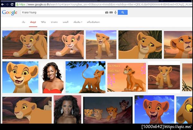Open thumbnail of four cubs on log
The width and height of the screenshot is (193, 130).
(x=108, y=110)
